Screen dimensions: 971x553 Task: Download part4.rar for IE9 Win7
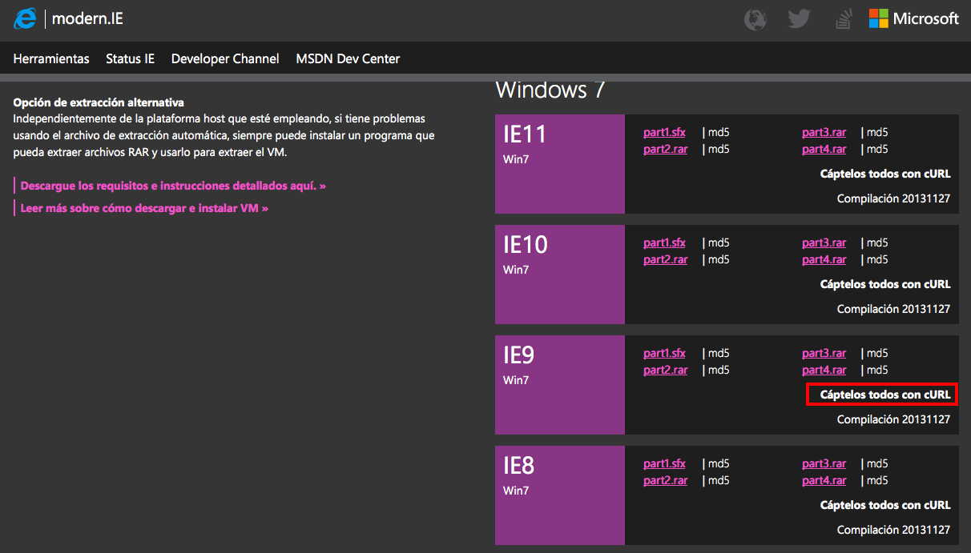click(x=824, y=370)
